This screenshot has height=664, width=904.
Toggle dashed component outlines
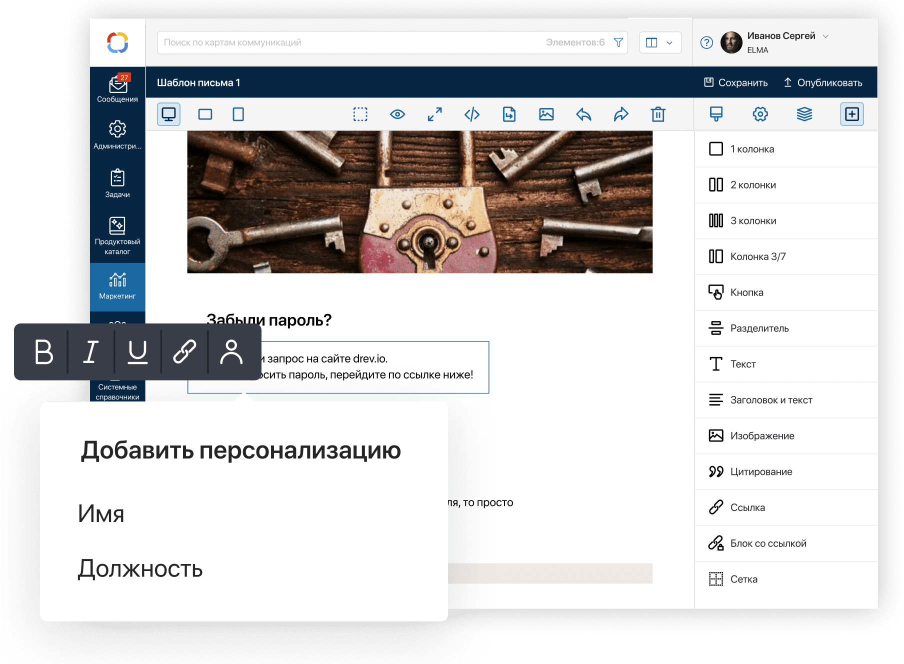[x=360, y=114]
